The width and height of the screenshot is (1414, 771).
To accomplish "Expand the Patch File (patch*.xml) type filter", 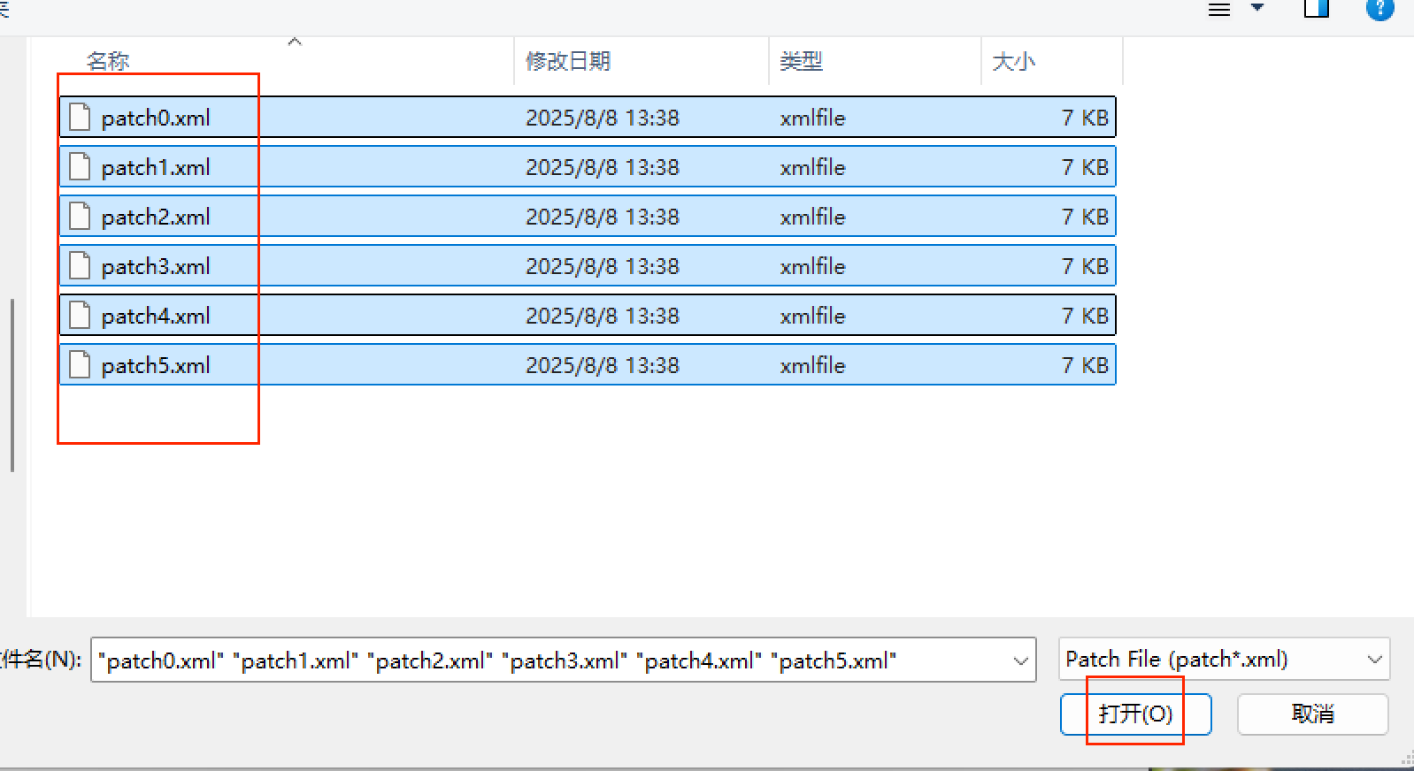I will point(1374,660).
